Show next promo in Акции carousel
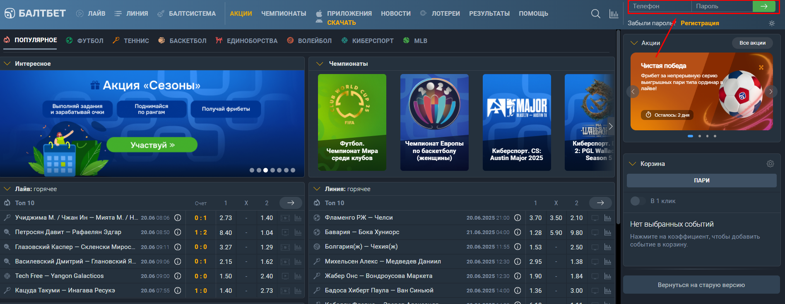 pos(771,91)
